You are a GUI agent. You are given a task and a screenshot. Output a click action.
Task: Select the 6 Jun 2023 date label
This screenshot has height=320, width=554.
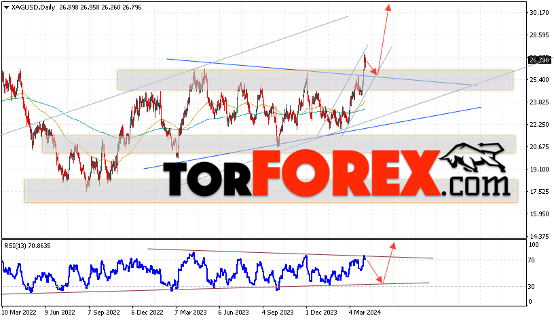pyautogui.click(x=234, y=313)
